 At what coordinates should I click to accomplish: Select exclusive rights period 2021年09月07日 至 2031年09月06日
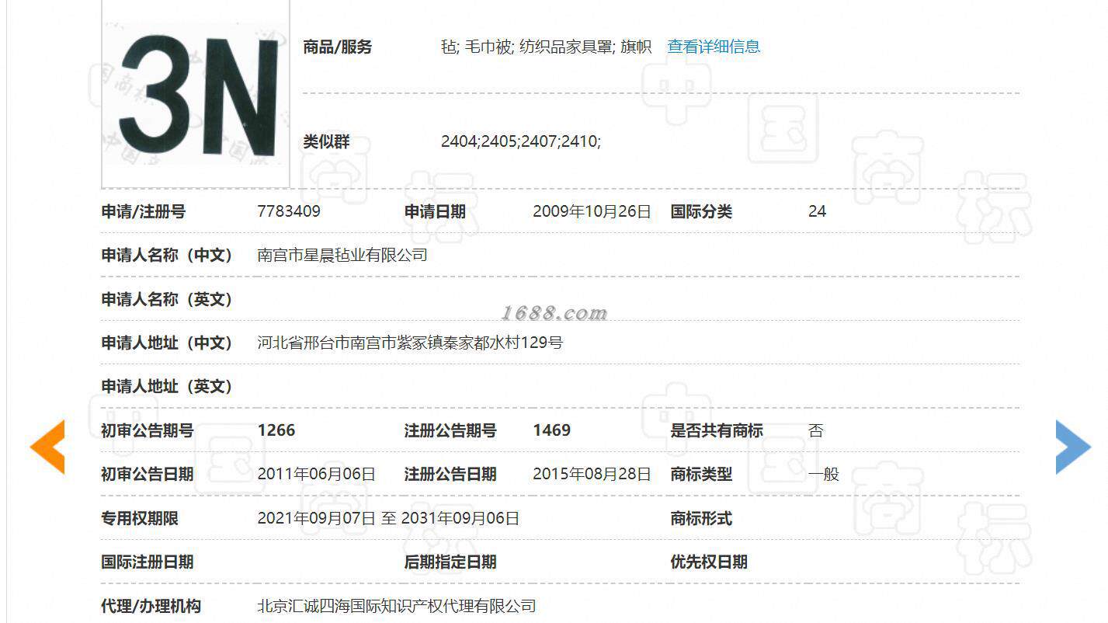pos(388,518)
